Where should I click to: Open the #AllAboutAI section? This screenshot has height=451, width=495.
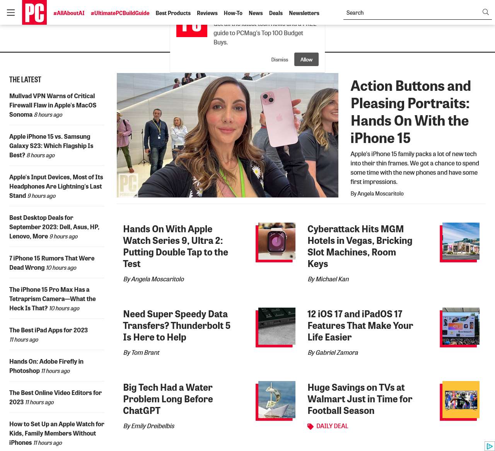[x=69, y=13]
